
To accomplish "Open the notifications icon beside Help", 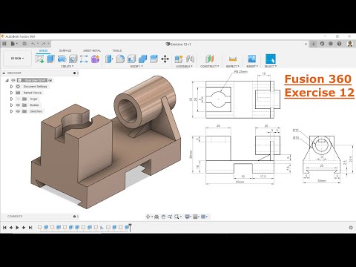I will pos(331,44).
